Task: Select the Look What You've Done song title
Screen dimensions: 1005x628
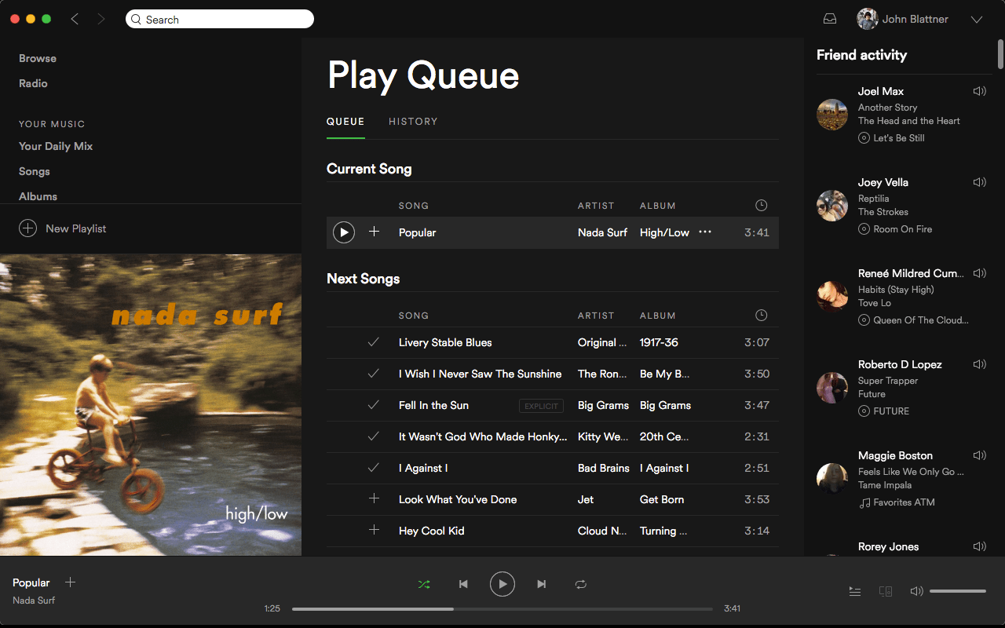Action: (458, 499)
